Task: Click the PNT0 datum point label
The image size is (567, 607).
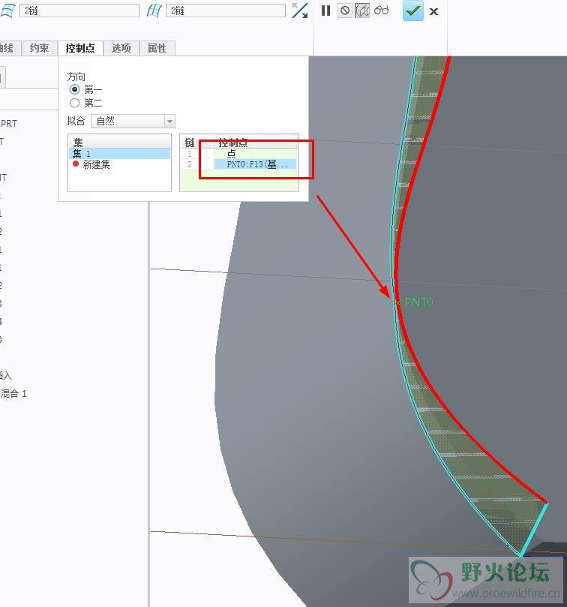Action: pyautogui.click(x=418, y=302)
